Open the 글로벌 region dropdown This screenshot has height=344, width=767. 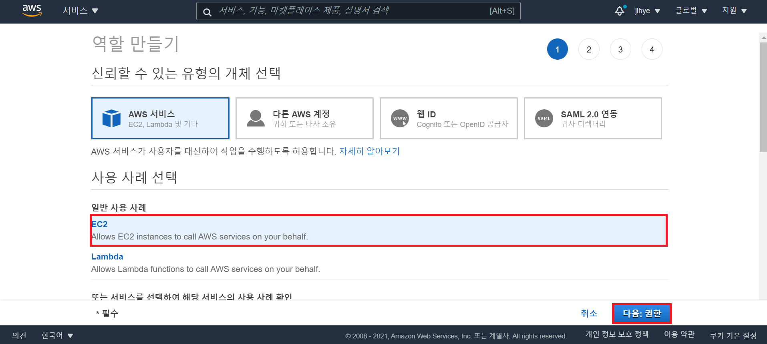click(x=691, y=11)
